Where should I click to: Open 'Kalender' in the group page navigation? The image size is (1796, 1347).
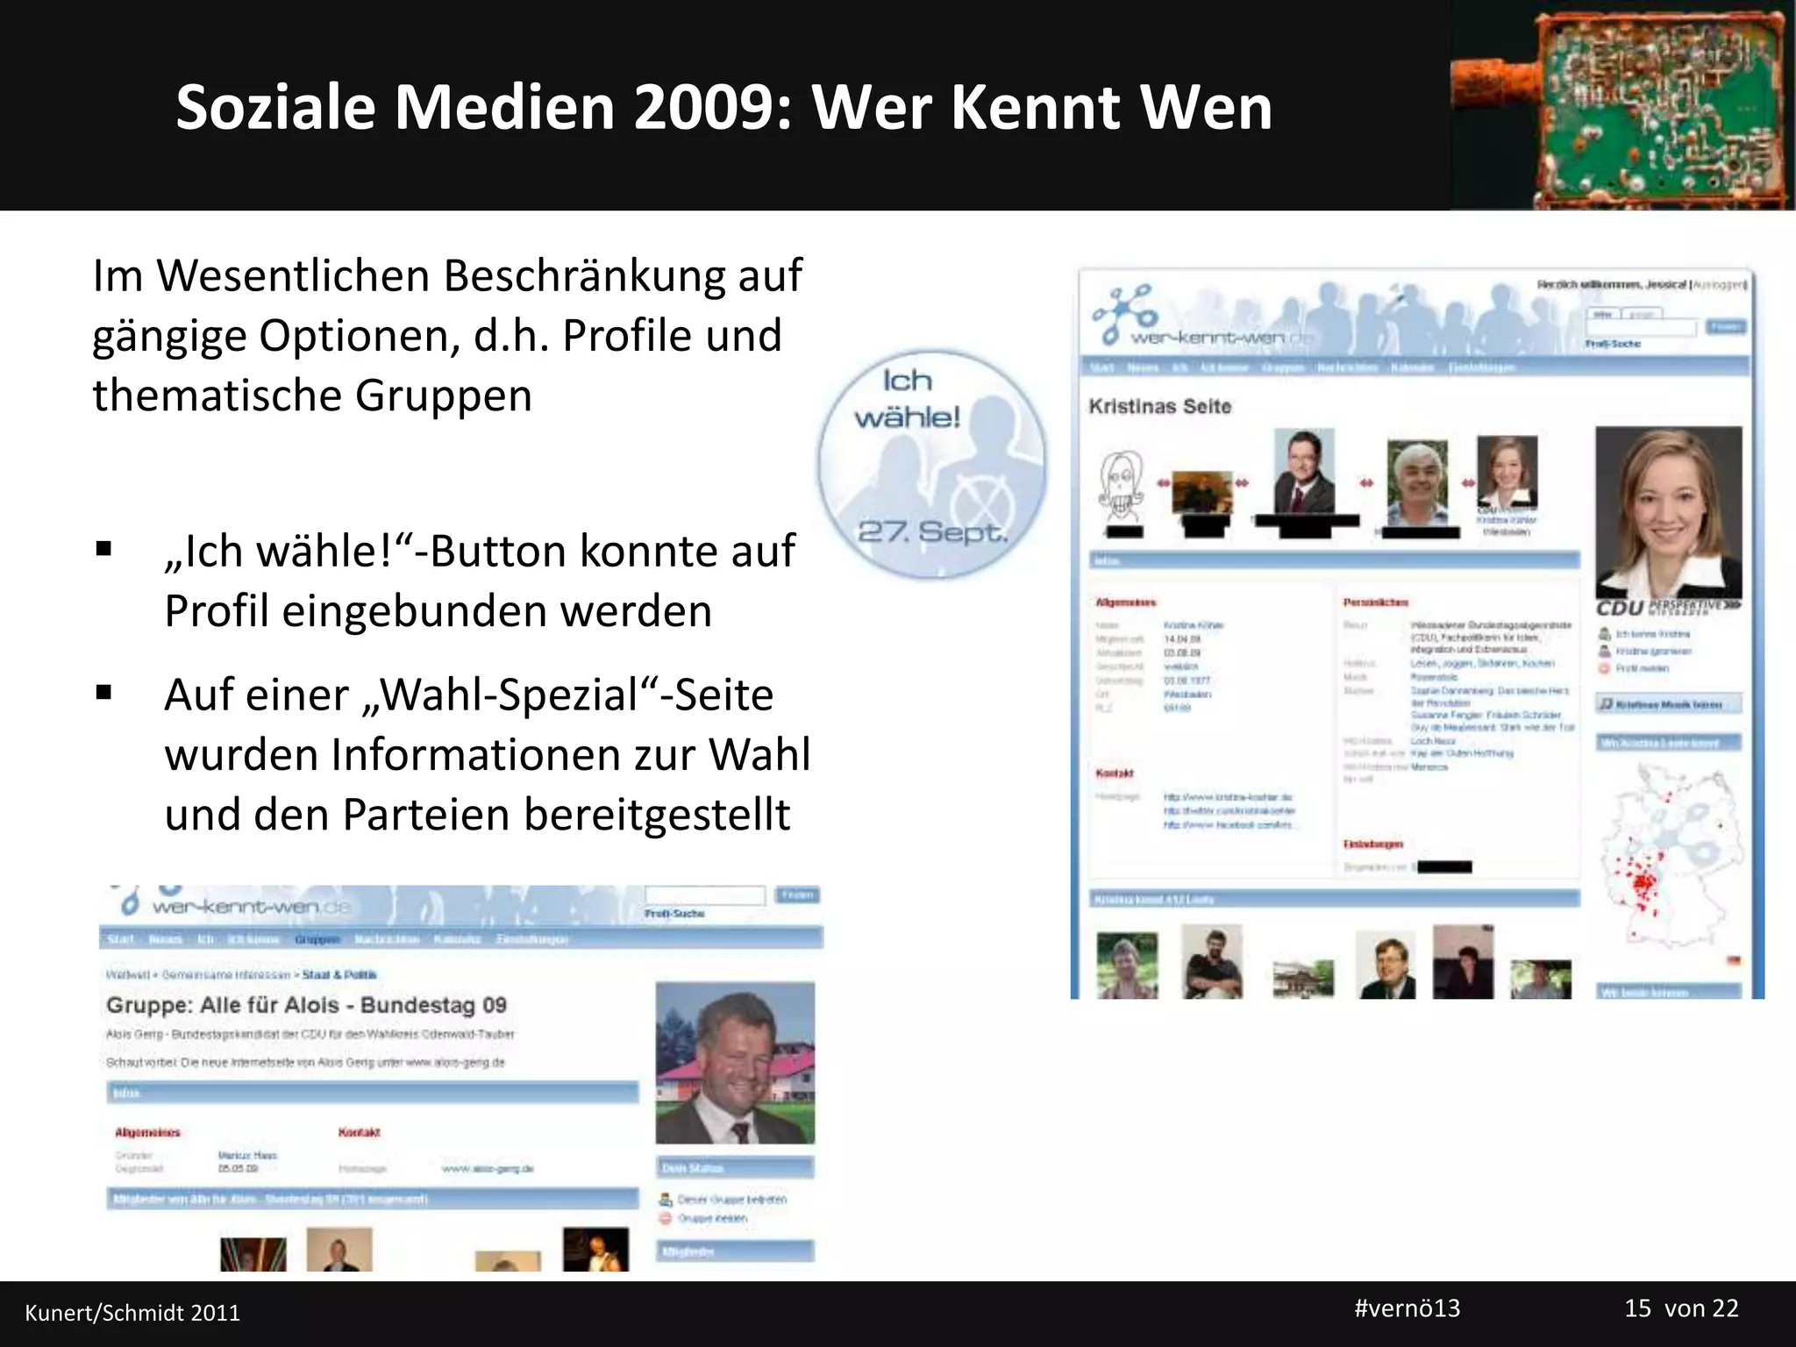tap(457, 939)
